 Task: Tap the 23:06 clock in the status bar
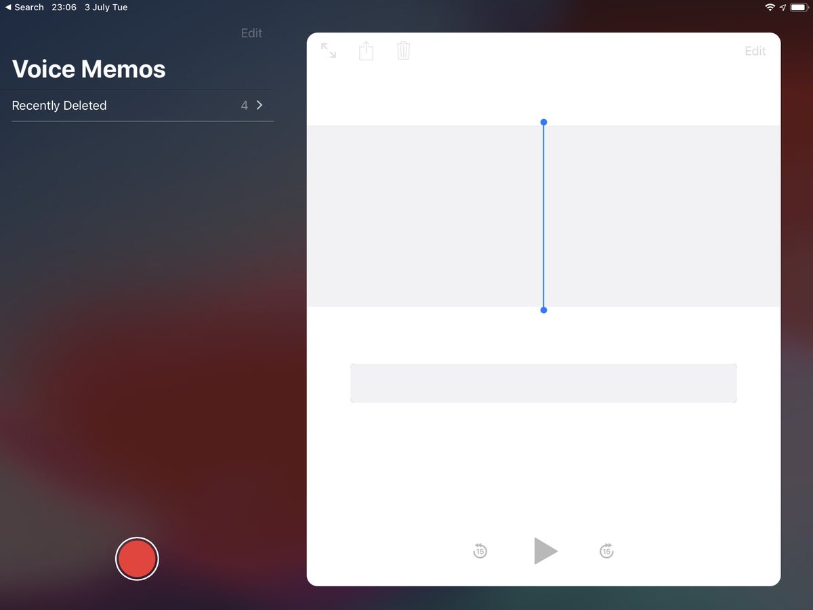64,7
